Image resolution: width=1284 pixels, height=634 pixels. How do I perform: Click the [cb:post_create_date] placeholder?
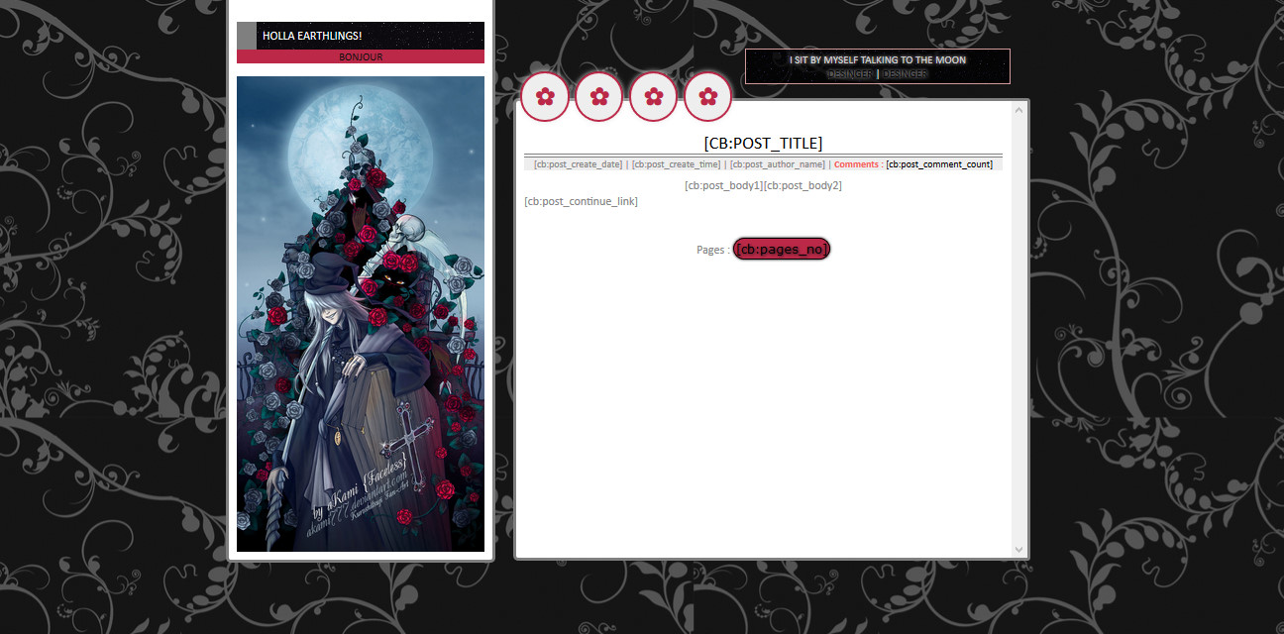click(578, 164)
